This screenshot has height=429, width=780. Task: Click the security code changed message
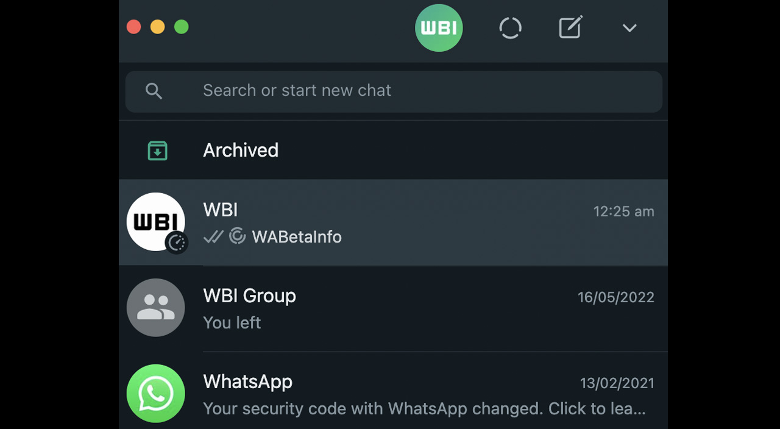tap(424, 408)
